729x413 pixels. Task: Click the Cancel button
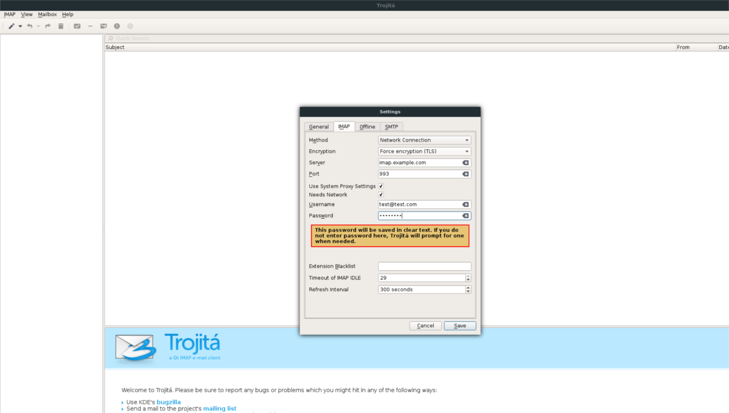[x=425, y=326]
